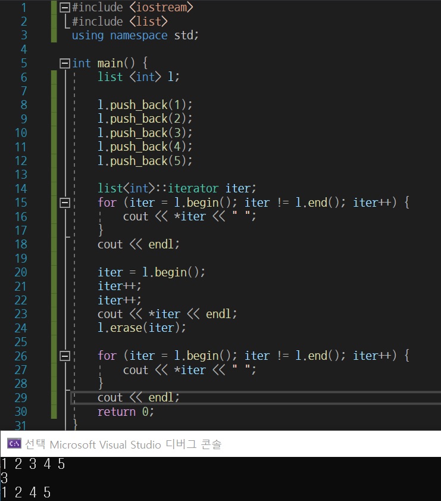Click on l.push_back(4); statement

click(x=145, y=147)
